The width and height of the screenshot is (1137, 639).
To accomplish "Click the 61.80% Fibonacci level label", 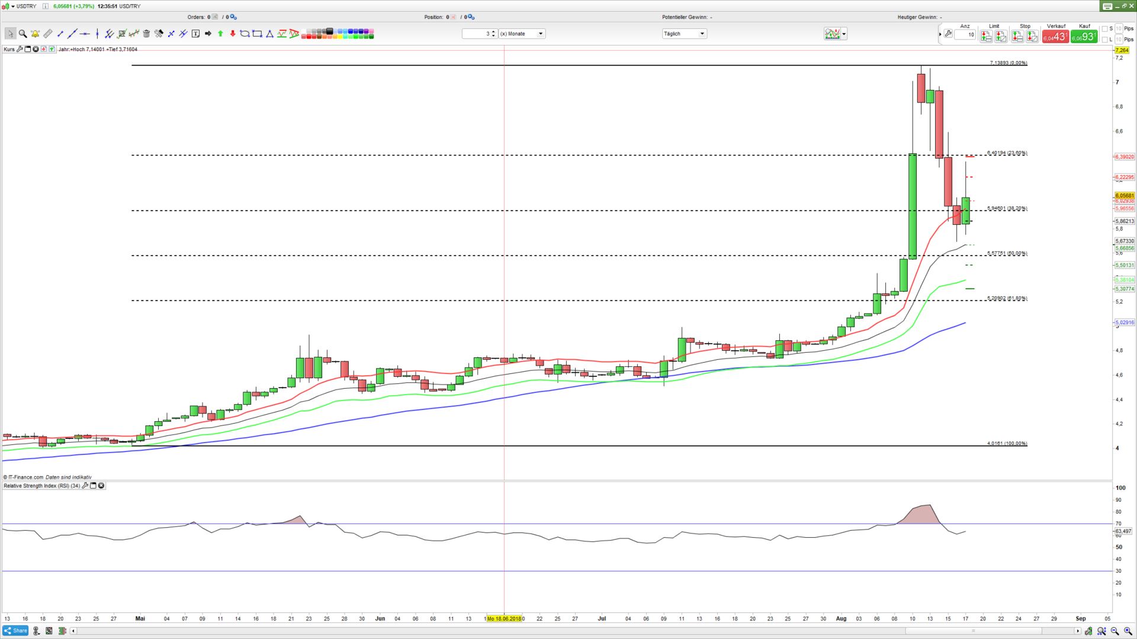I will point(1007,298).
